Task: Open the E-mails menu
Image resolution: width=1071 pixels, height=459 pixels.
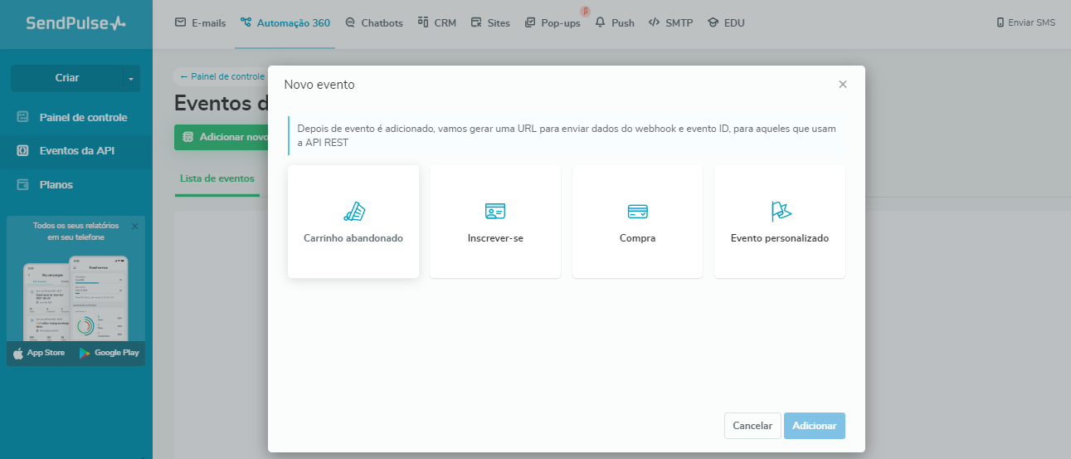Action: (200, 23)
